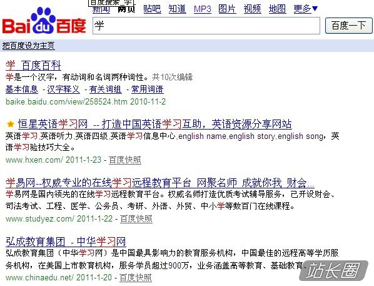This screenshot has width=374, height=286.
Task: Open the 学易网 result title
Action: tap(160, 183)
